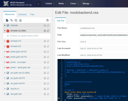The width and height of the screenshot is (128, 101).
Task: Refresh the photo - denki.jpdn.net context
Action: 48,68
